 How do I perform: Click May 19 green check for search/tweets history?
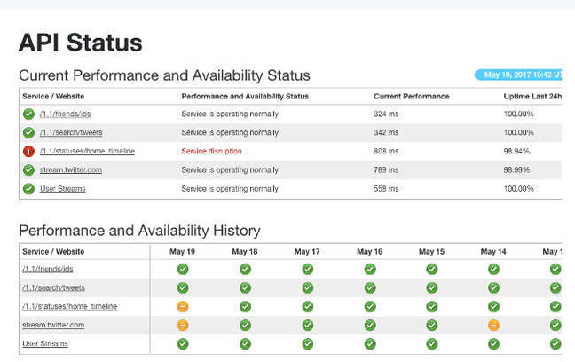coord(183,287)
